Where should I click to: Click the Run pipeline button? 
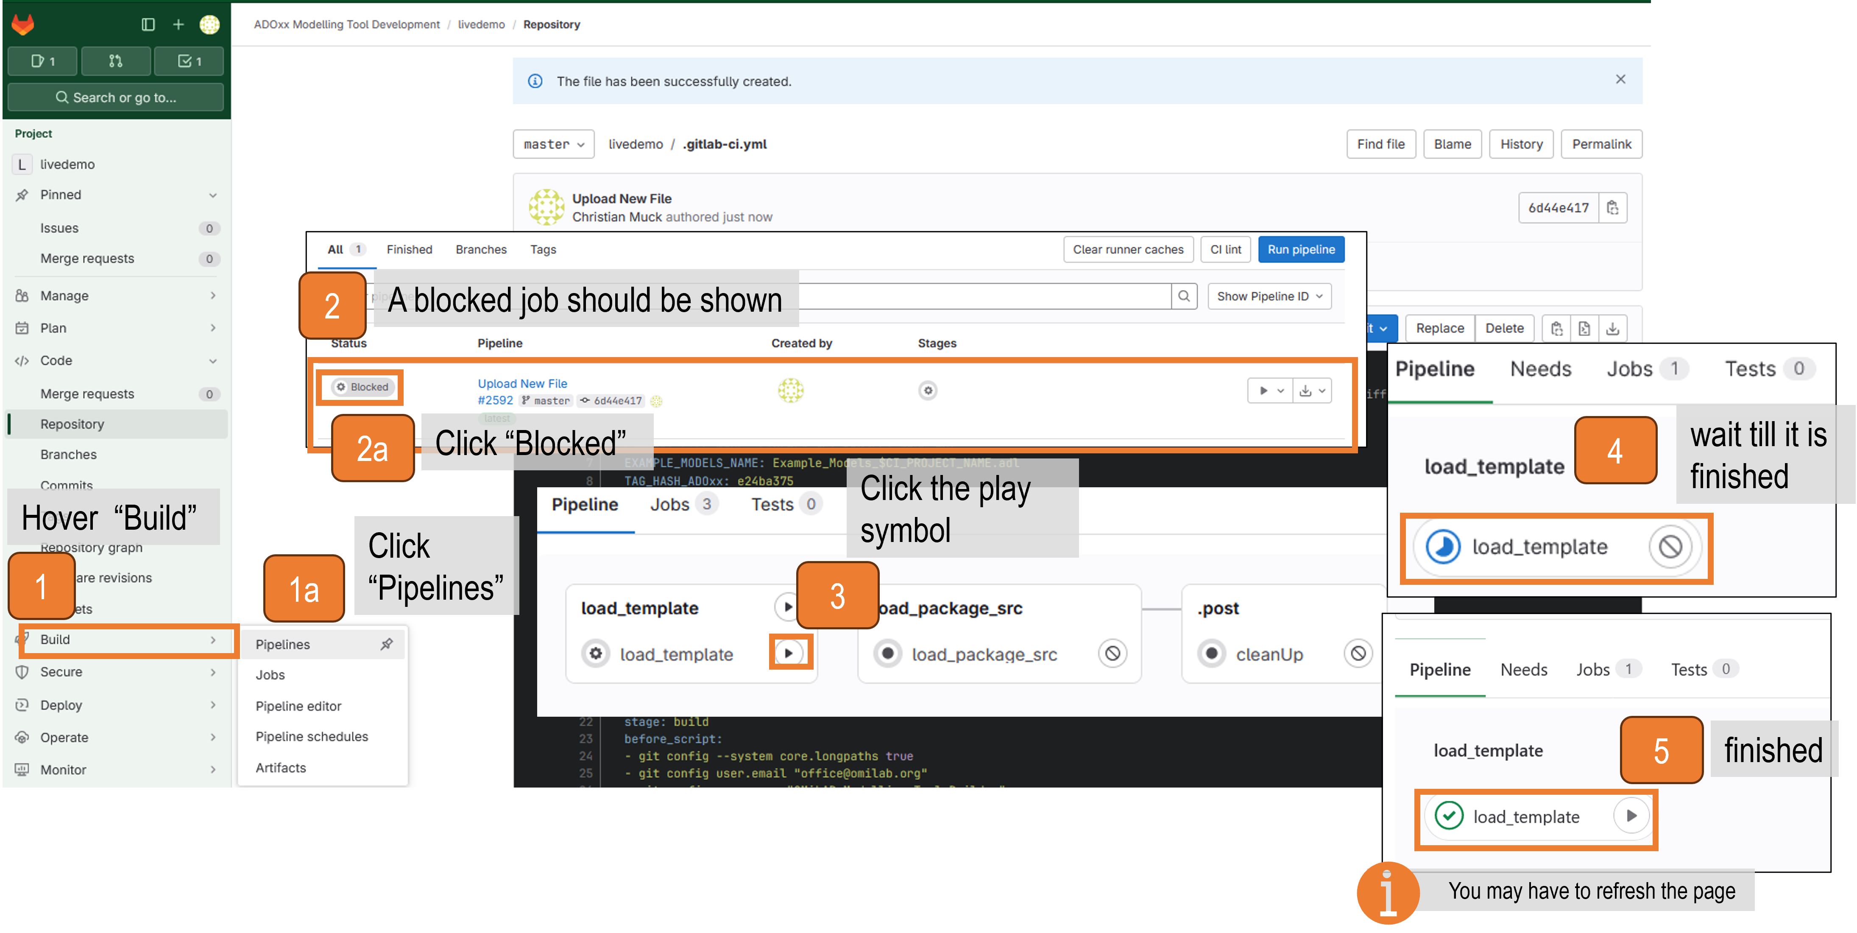tap(1301, 249)
